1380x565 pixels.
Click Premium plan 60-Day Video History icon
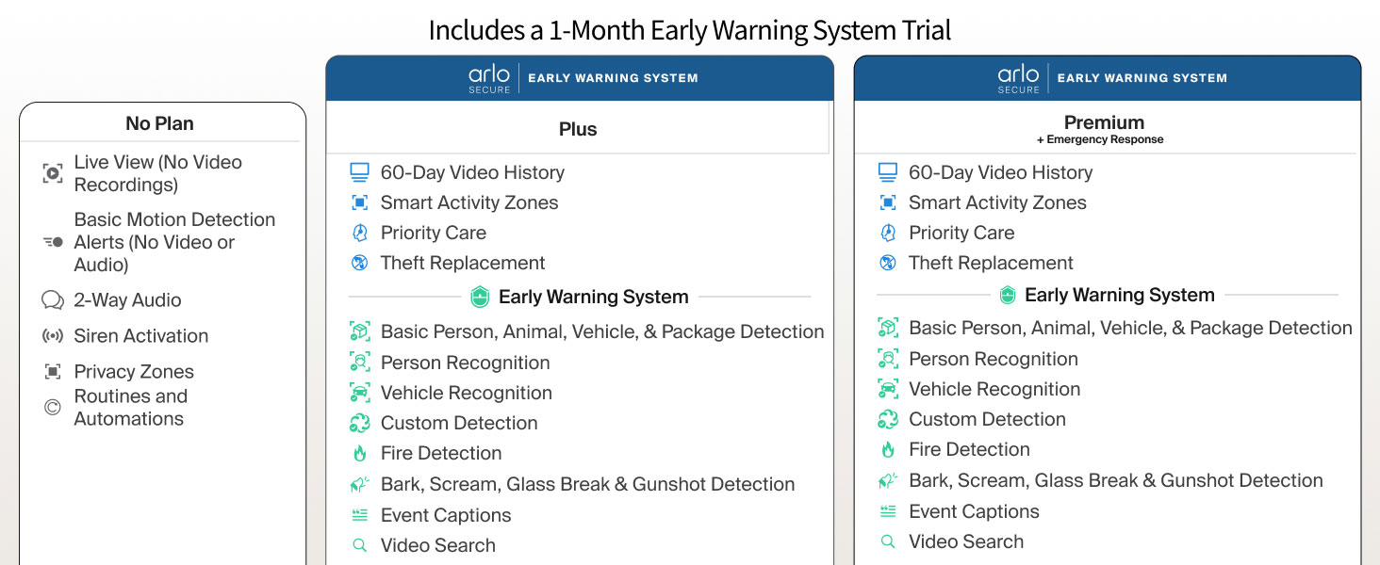point(887,172)
